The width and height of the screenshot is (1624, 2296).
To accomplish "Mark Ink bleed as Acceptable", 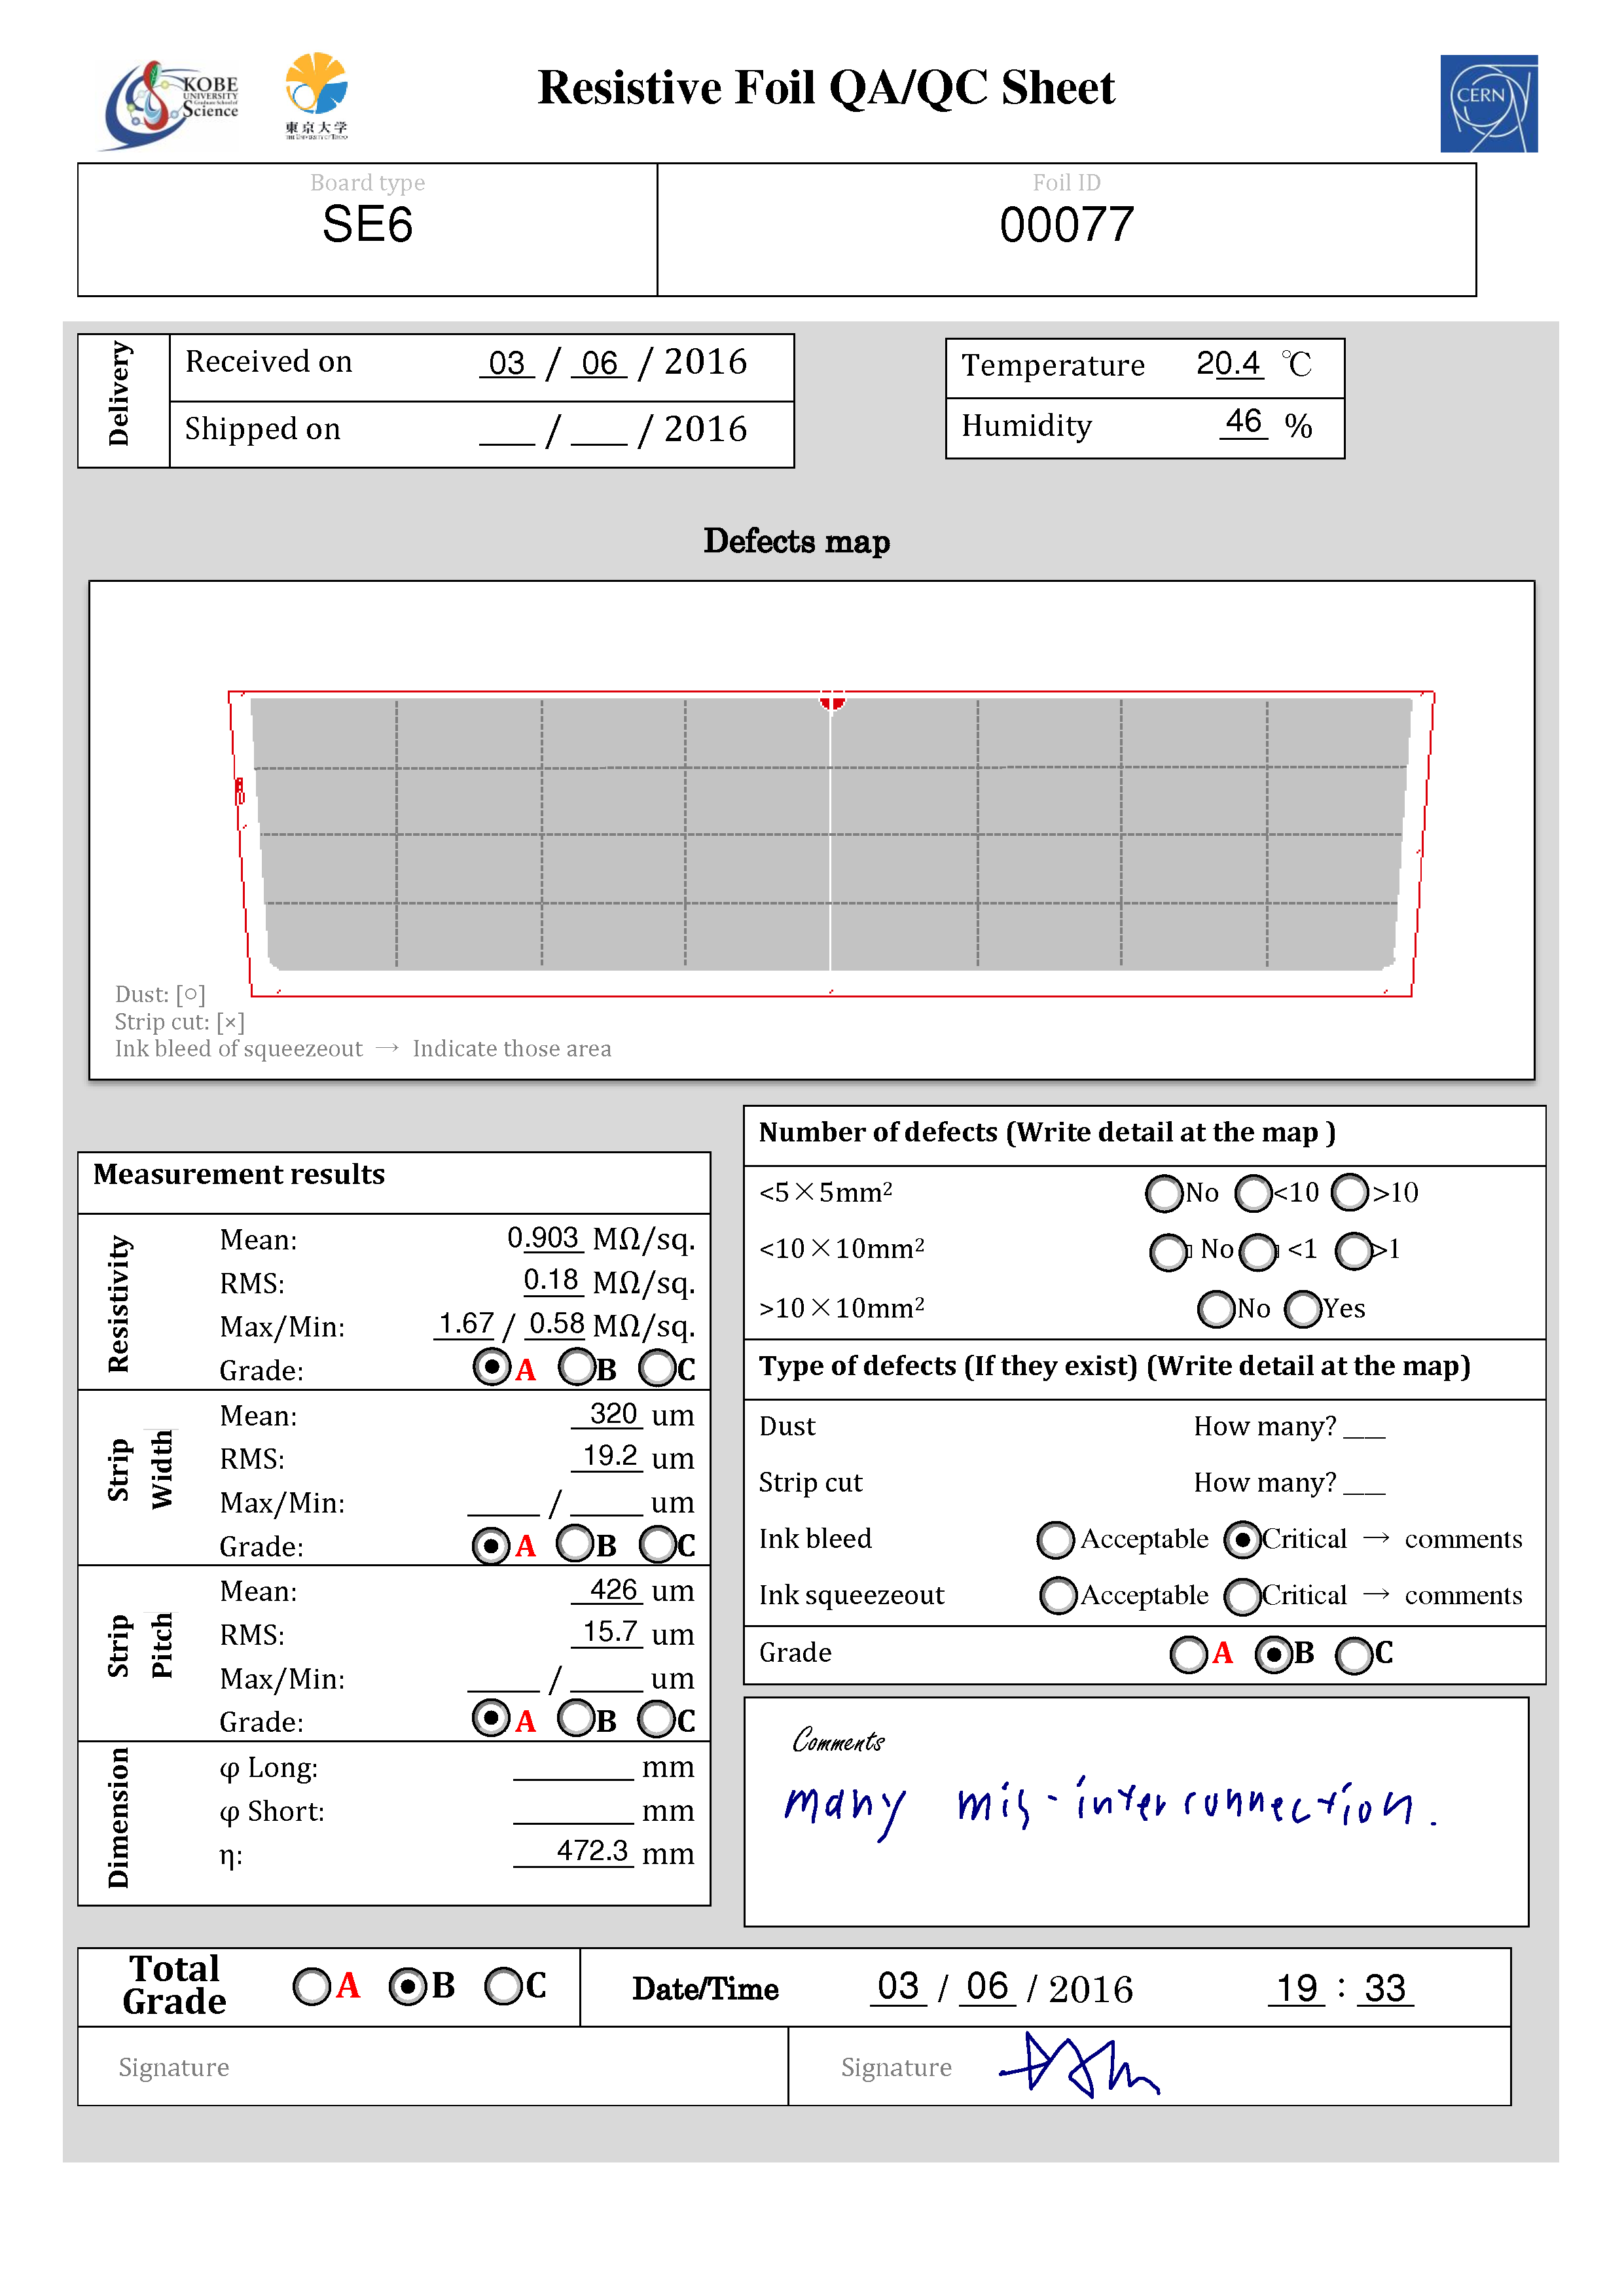I will point(1056,1540).
